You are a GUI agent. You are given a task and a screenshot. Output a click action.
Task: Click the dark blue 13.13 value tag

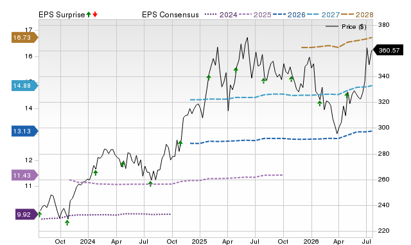[x=24, y=131]
